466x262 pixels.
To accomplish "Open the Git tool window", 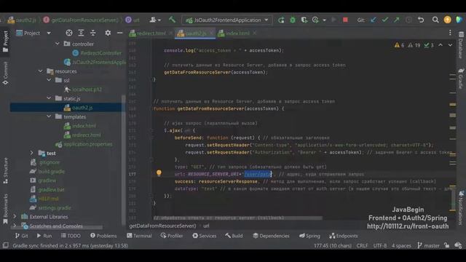I will [21, 236].
